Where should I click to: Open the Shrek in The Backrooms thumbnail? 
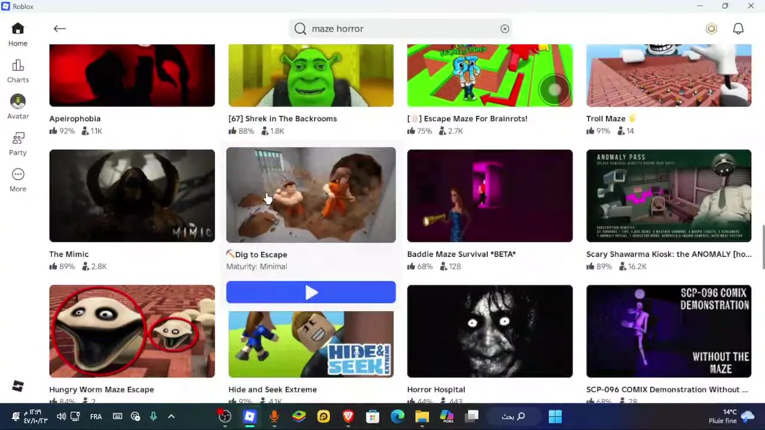[311, 75]
